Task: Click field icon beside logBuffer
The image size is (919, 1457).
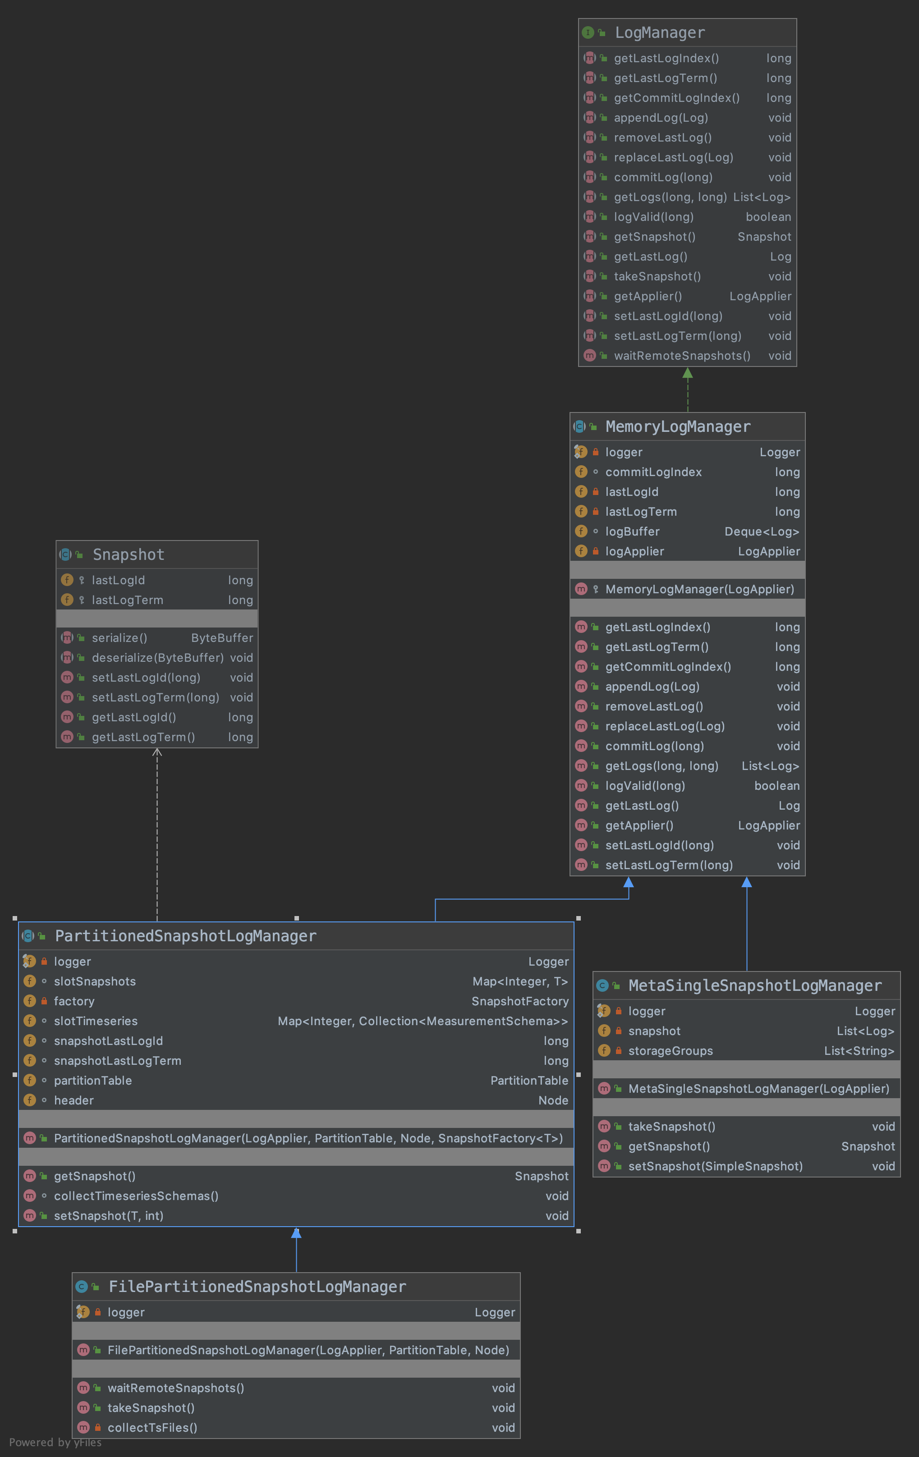Action: (581, 531)
